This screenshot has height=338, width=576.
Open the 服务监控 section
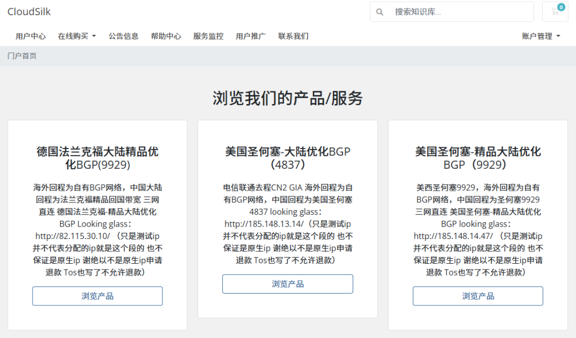point(209,35)
